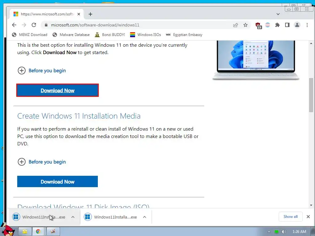
Task: Close the microsoft.com tab
Action: [x=79, y=14]
